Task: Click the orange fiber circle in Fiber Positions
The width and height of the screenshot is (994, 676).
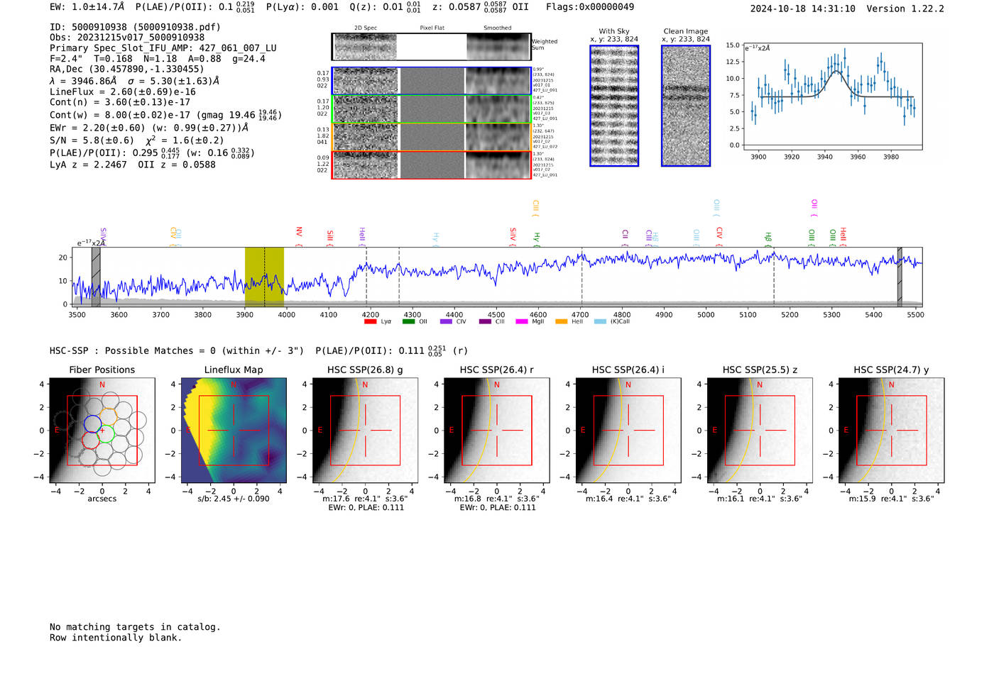Action: [108, 416]
